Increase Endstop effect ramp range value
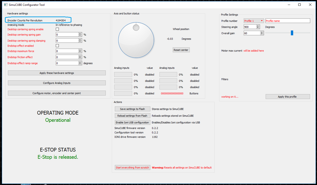This screenshot has width=317, height=185. click(x=80, y=62)
